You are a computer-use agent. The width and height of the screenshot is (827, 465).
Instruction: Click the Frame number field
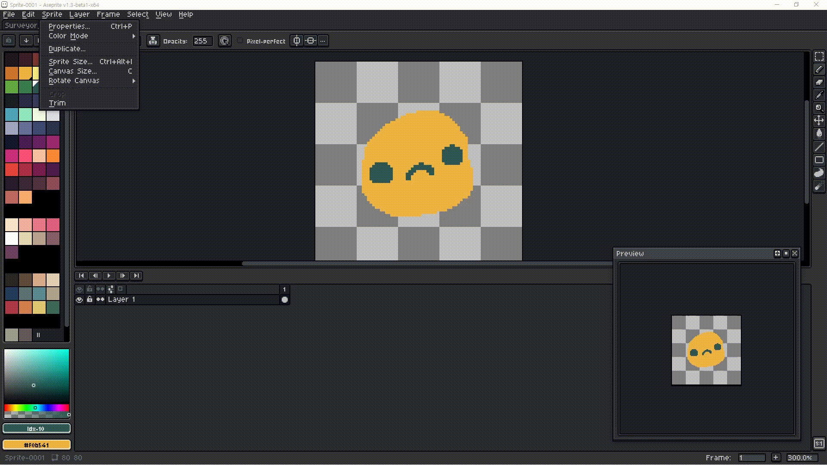coord(752,458)
